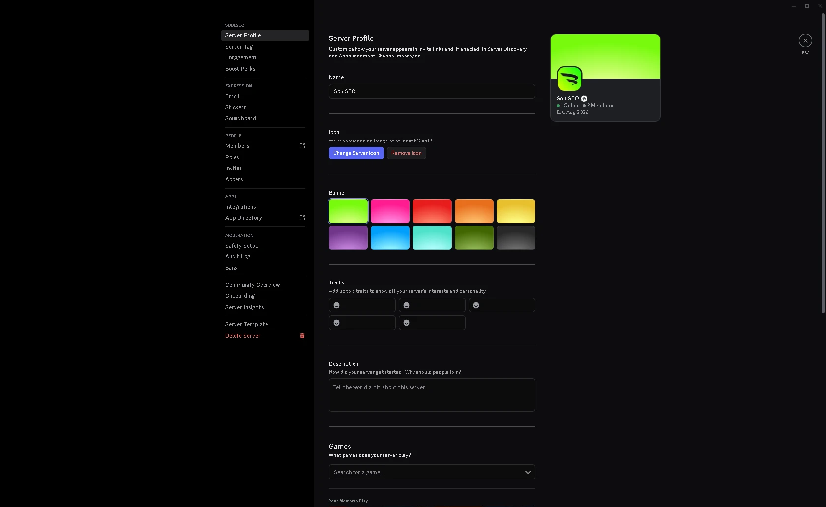Open Server Insights

[265, 307]
